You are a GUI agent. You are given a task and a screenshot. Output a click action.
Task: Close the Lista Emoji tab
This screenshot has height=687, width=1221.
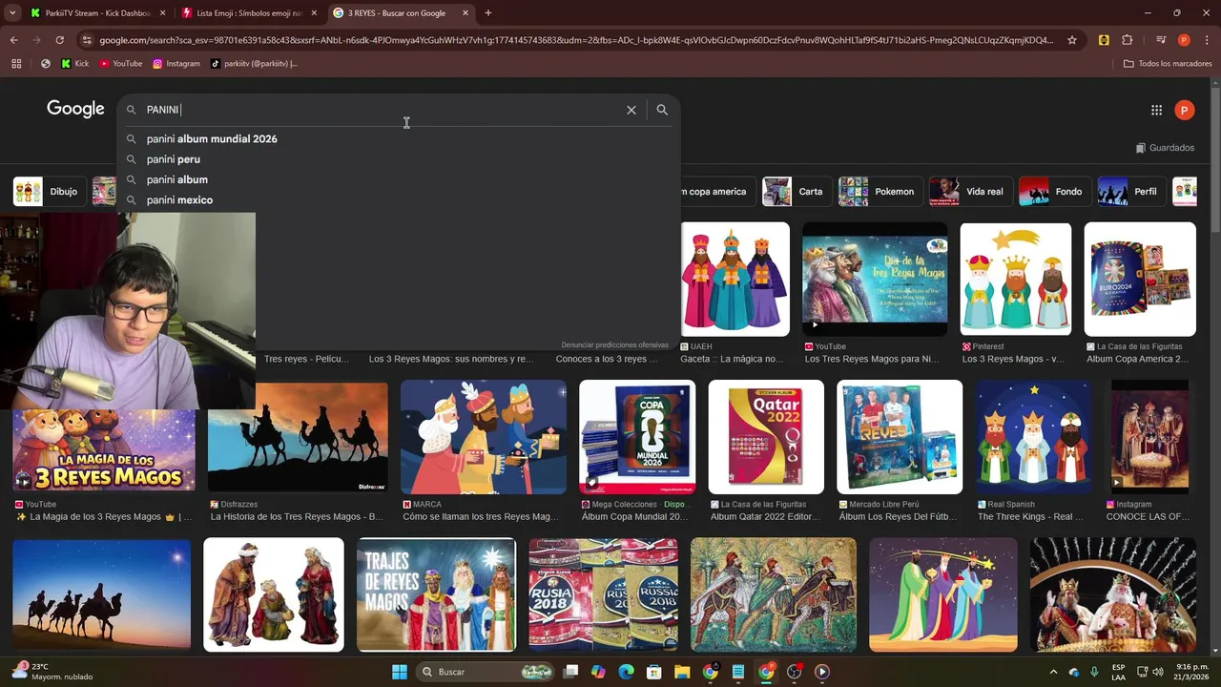pyautogui.click(x=314, y=13)
